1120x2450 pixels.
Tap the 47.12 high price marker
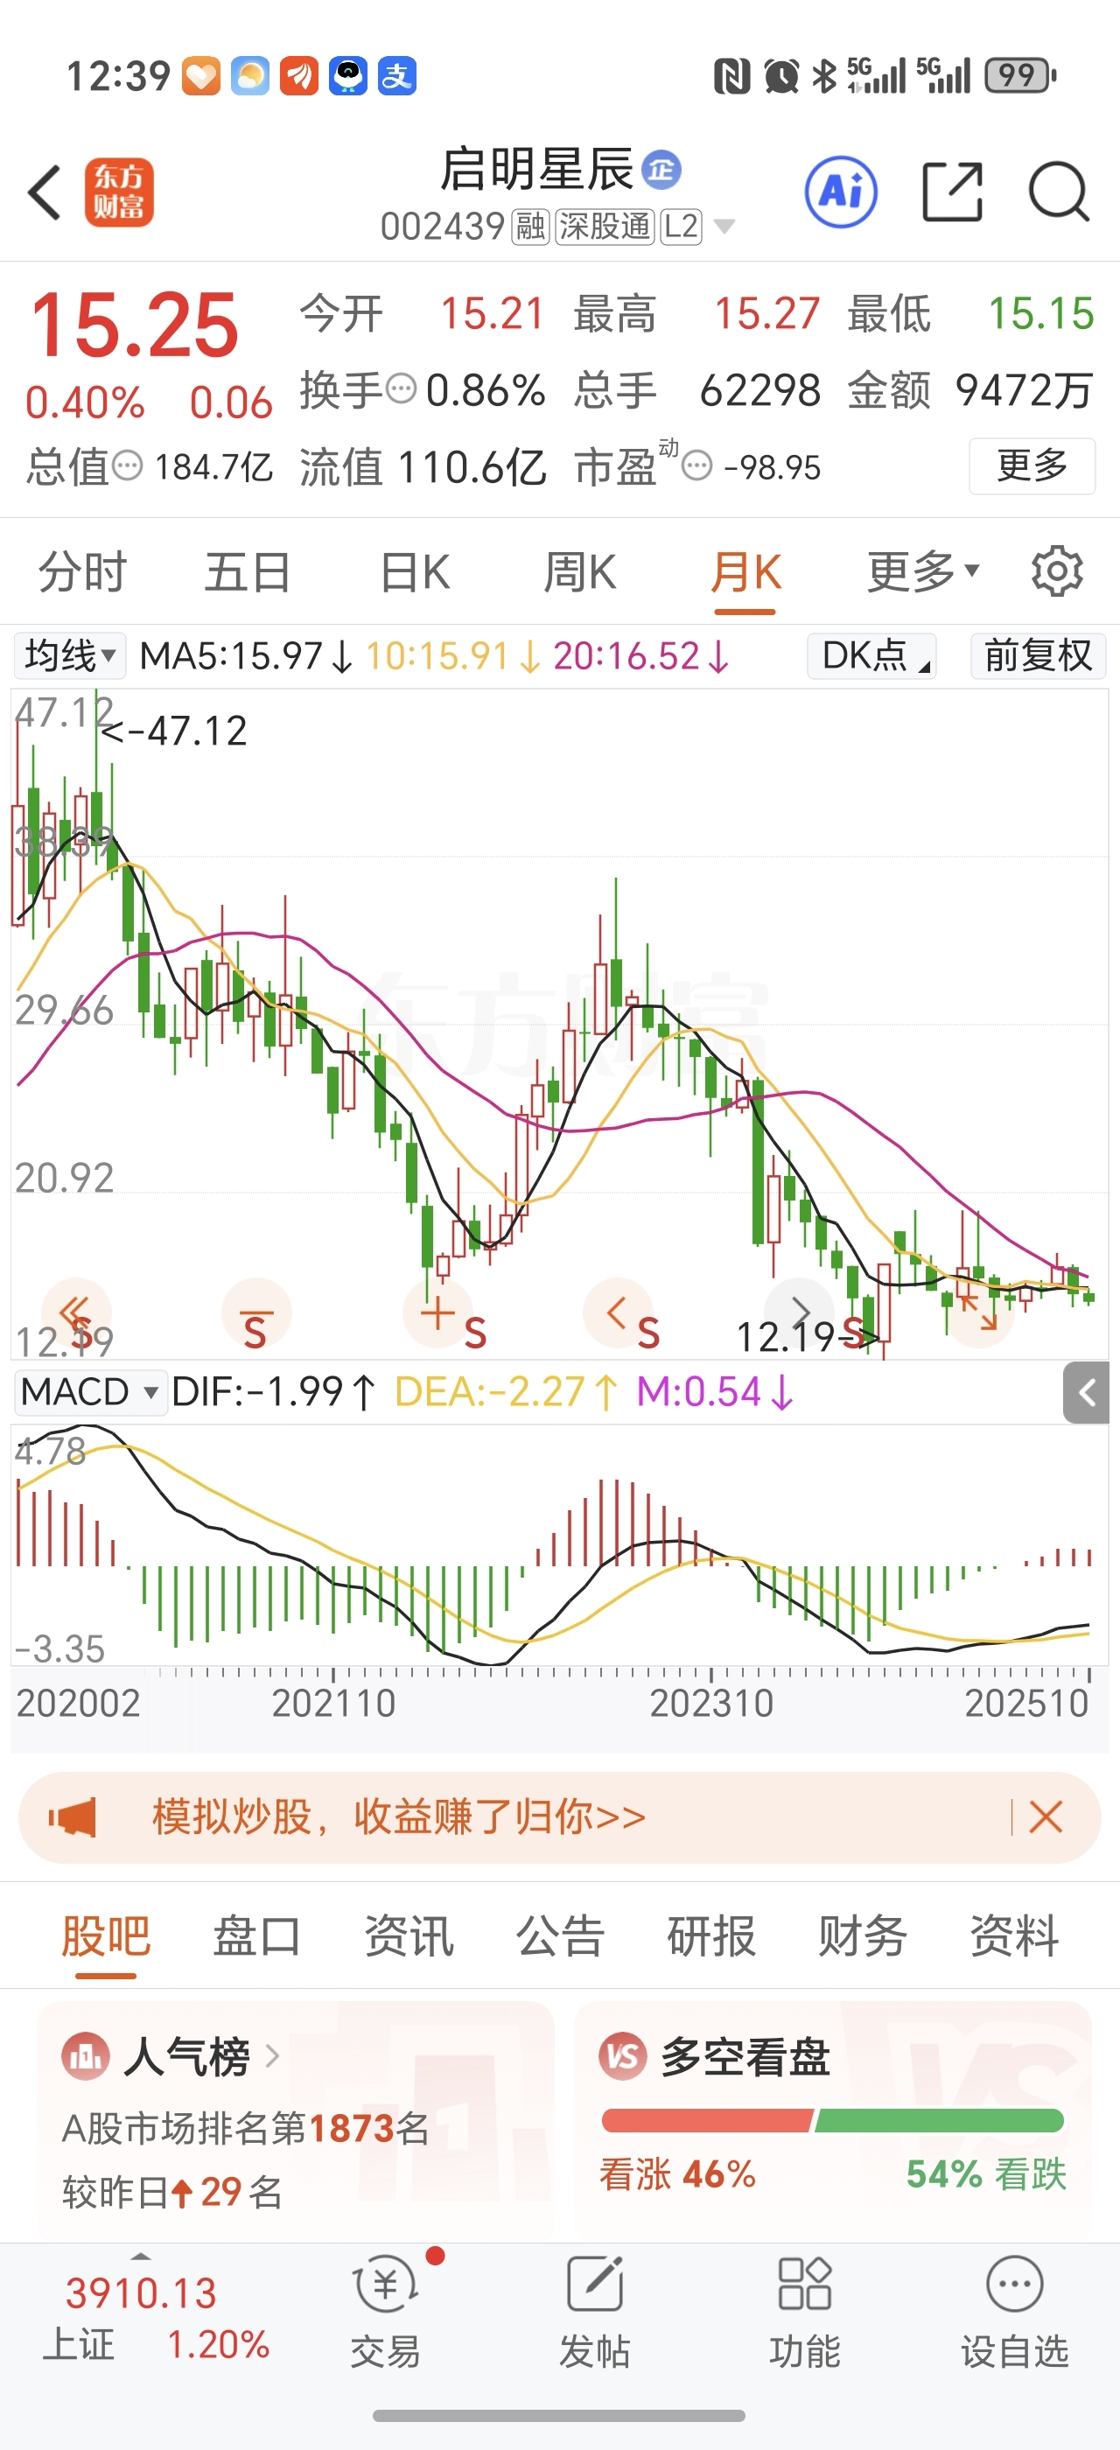pos(174,731)
